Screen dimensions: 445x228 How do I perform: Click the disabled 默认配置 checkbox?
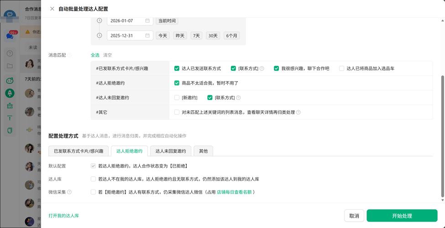93,166
